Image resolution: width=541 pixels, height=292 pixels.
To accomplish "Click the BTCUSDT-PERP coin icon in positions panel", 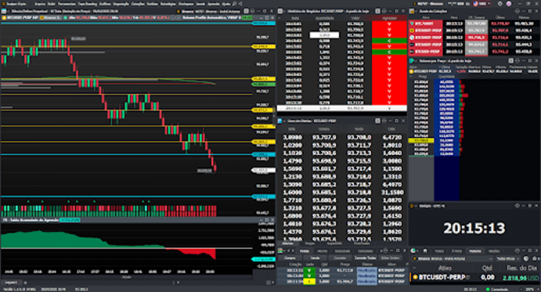I will tap(416, 276).
